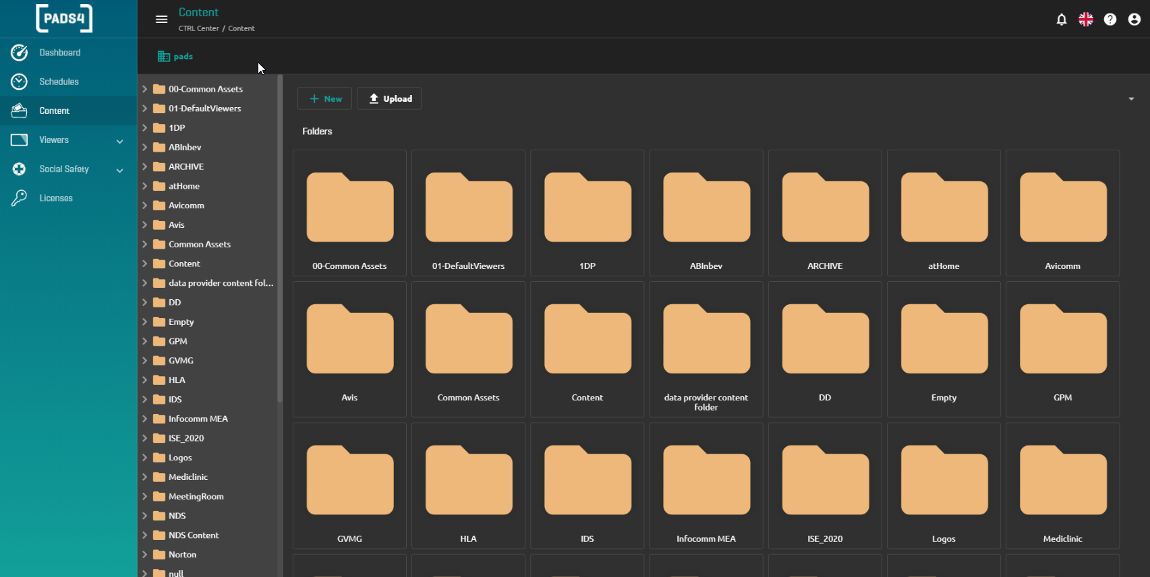Expand the DD tree node
Screen dimensions: 1150x577
click(x=144, y=303)
